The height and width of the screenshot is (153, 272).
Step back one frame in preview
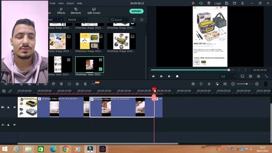click(x=153, y=76)
